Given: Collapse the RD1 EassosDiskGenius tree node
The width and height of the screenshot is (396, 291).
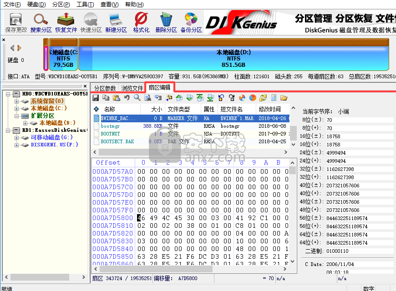Looking at the screenshot, I should [8, 130].
